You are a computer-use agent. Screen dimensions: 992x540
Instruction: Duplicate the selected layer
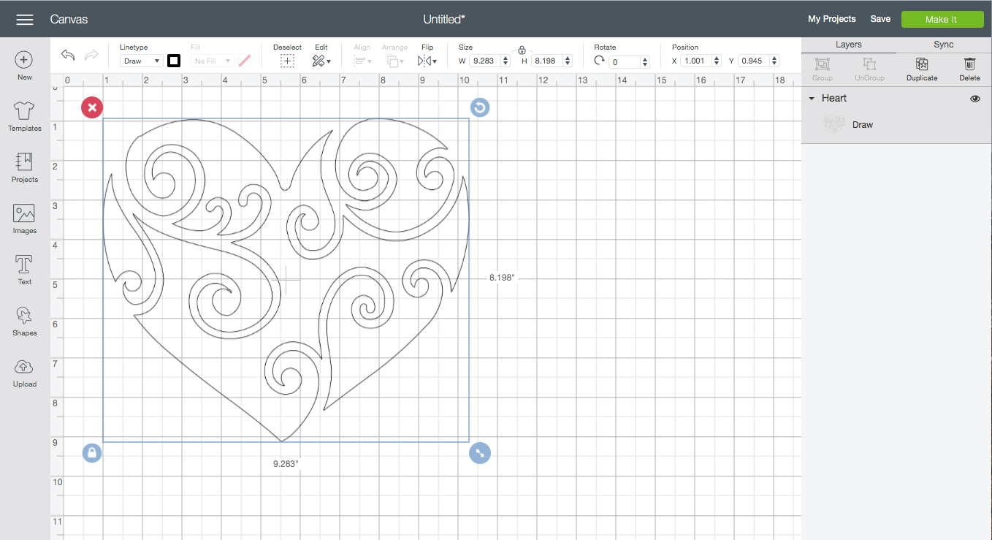coord(921,69)
